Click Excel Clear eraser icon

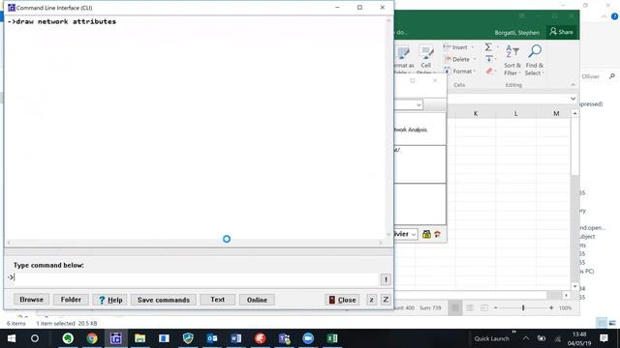point(489,71)
